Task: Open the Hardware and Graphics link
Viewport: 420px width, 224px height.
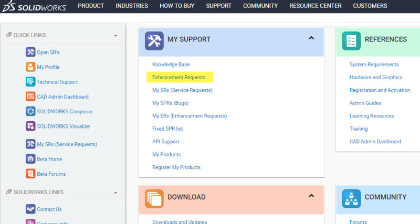Action: [x=376, y=77]
